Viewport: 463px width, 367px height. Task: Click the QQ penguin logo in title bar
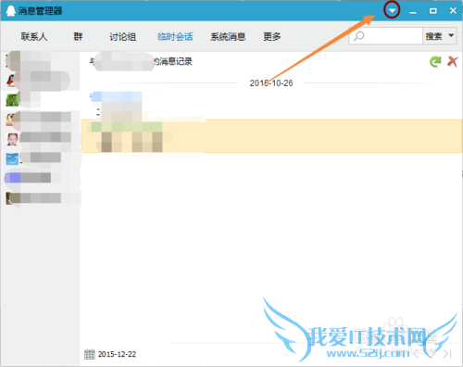click(11, 11)
